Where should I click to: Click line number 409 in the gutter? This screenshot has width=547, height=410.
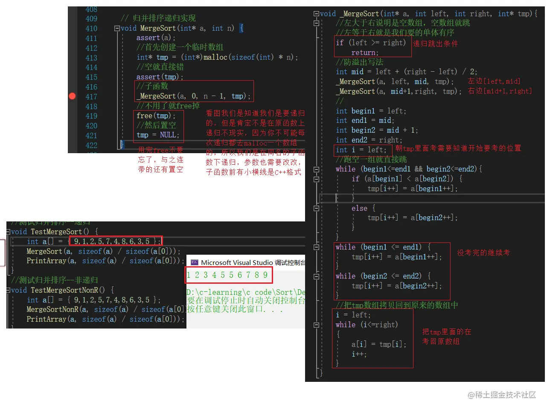coord(91,19)
